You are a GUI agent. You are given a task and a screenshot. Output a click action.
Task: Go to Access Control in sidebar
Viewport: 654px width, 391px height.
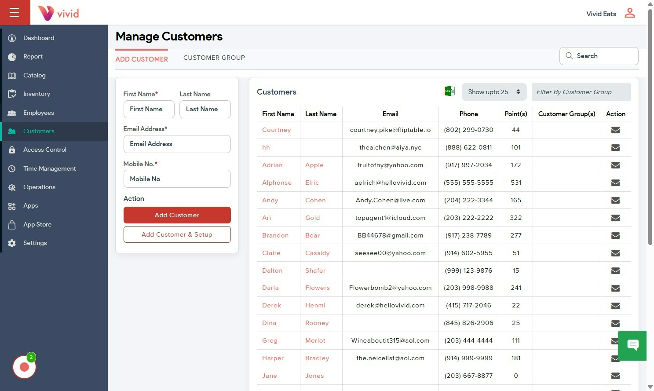click(x=44, y=150)
